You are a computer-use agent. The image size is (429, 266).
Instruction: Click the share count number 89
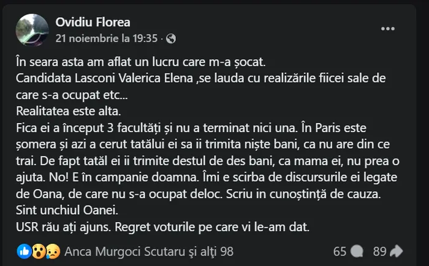[x=379, y=251]
